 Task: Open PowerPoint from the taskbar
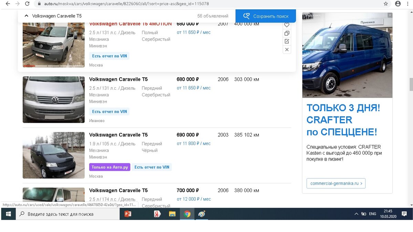[x=128, y=214]
